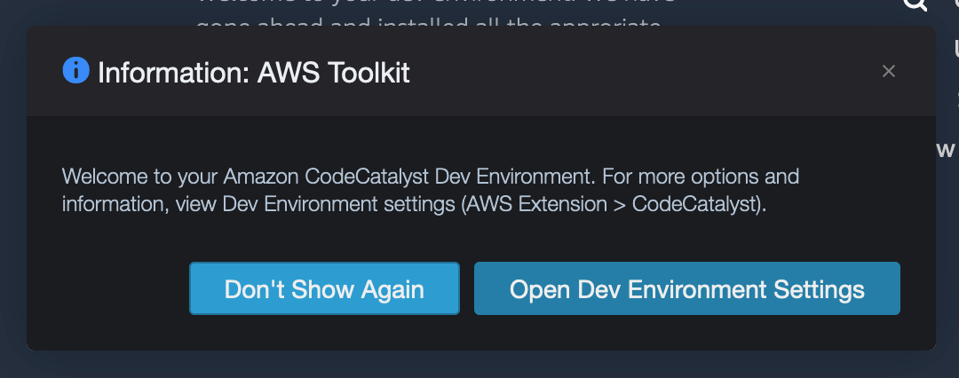This screenshot has height=378, width=959.
Task: Select the Information: AWS Toolkit title
Action: tap(254, 73)
